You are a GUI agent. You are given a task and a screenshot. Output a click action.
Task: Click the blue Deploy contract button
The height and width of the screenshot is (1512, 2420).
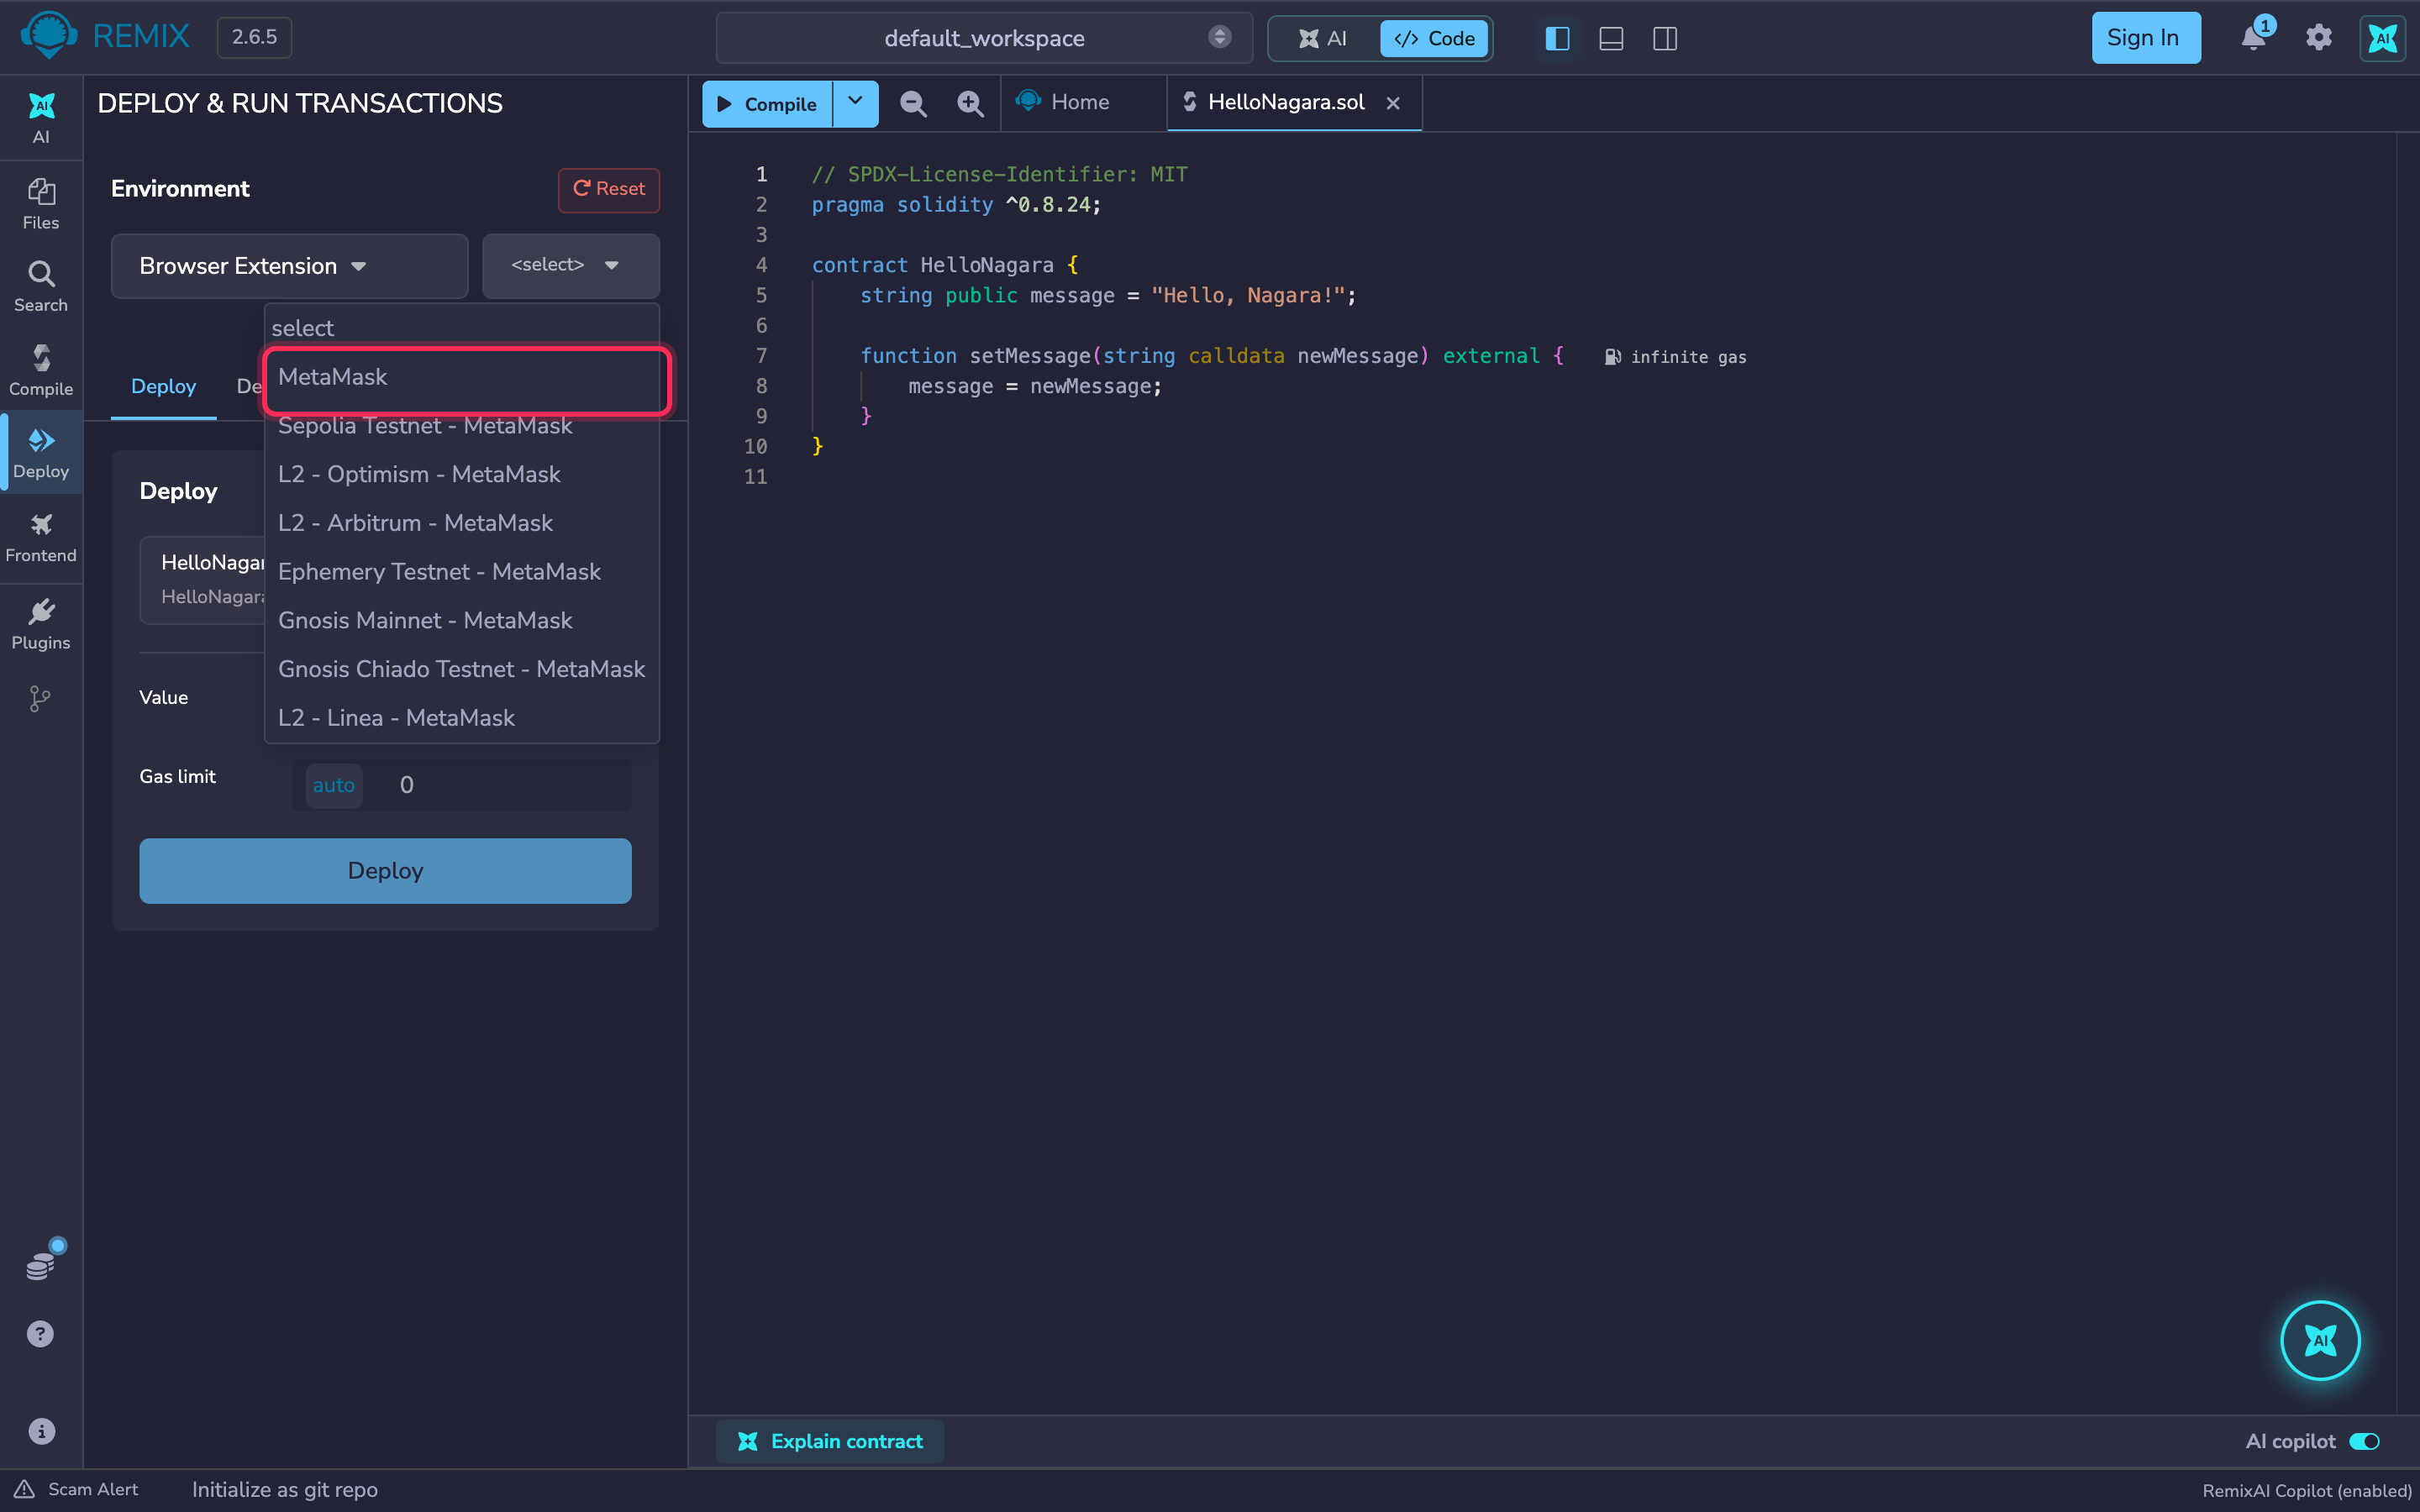pos(385,871)
